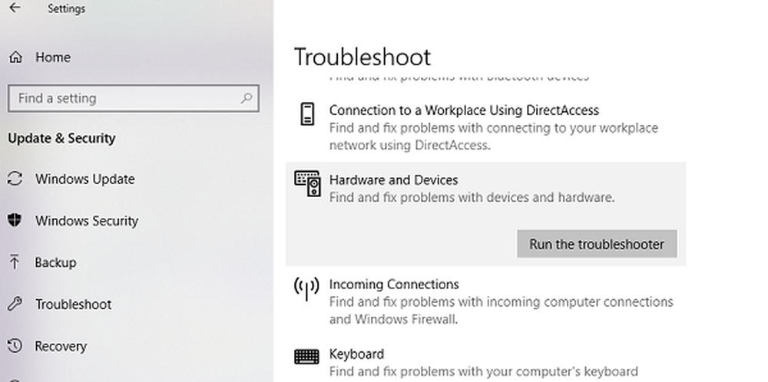This screenshot has width=768, height=382.
Task: Expand the Keyboard troubleshooter entry
Action: (356, 354)
